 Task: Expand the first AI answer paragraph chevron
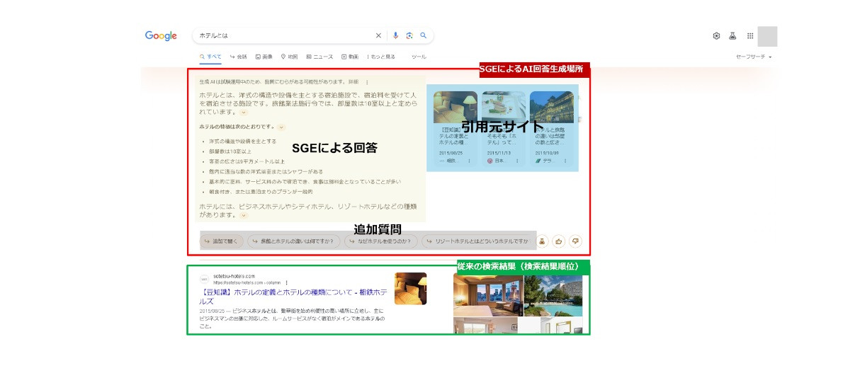[244, 113]
